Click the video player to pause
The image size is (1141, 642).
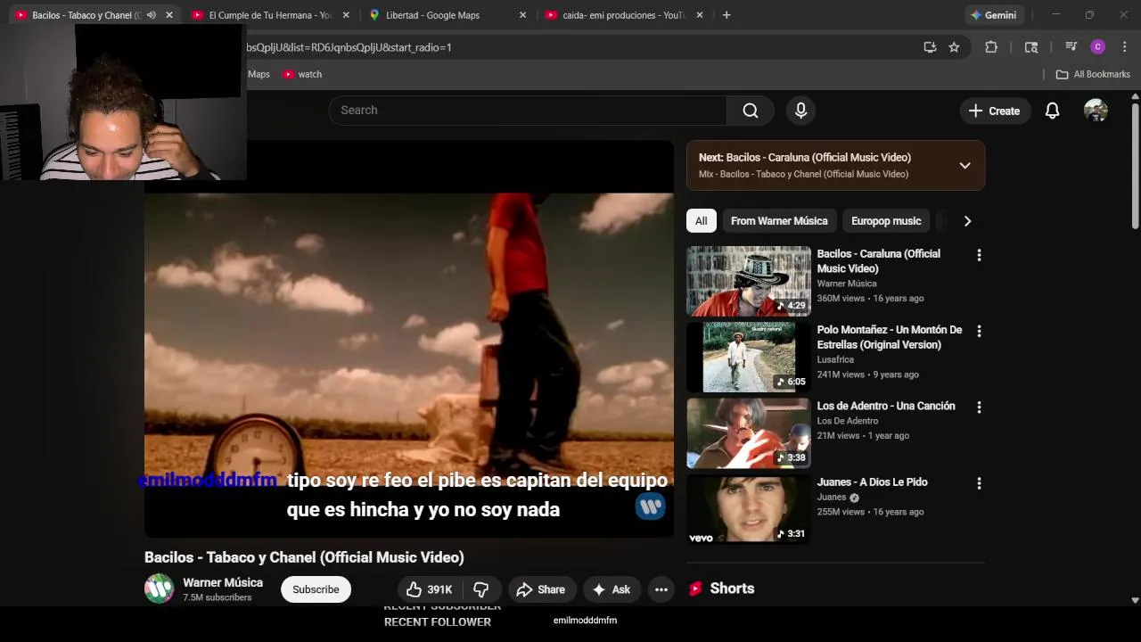(x=409, y=339)
